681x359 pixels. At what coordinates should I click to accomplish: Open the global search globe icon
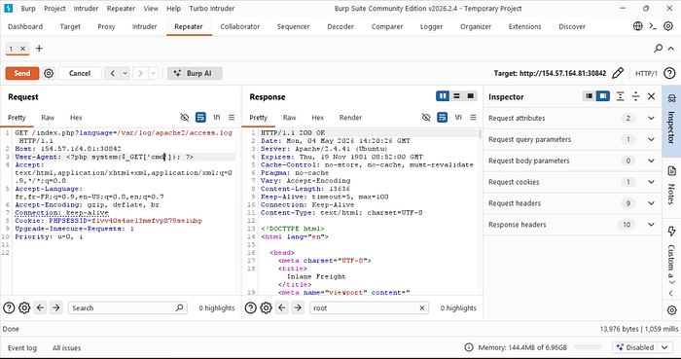click(x=637, y=26)
